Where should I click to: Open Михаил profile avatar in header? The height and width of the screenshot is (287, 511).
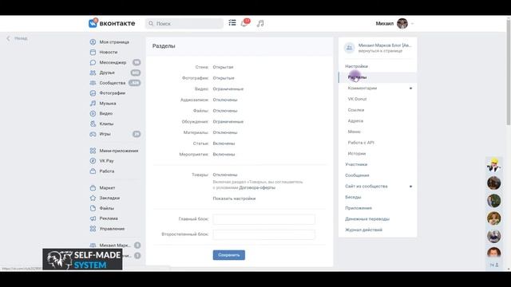coord(402,23)
